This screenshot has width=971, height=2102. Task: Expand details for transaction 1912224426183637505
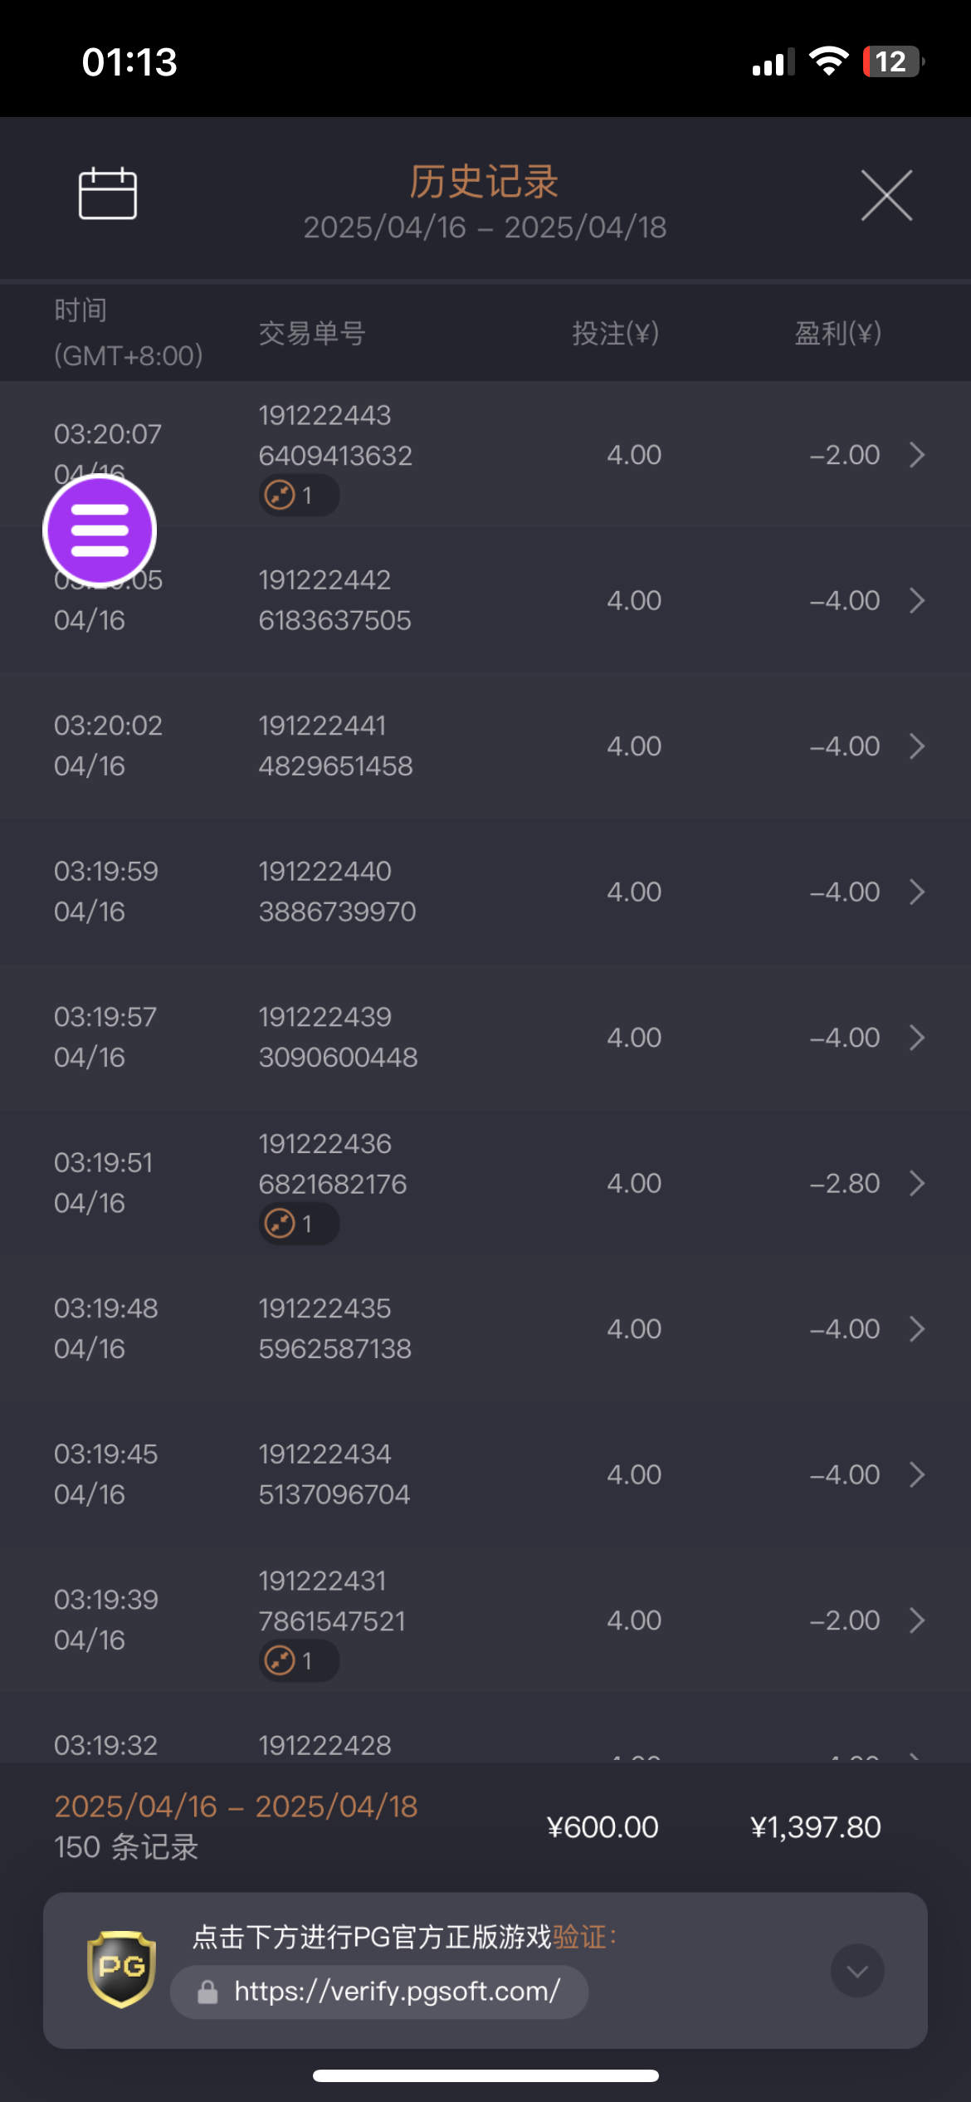tap(916, 600)
